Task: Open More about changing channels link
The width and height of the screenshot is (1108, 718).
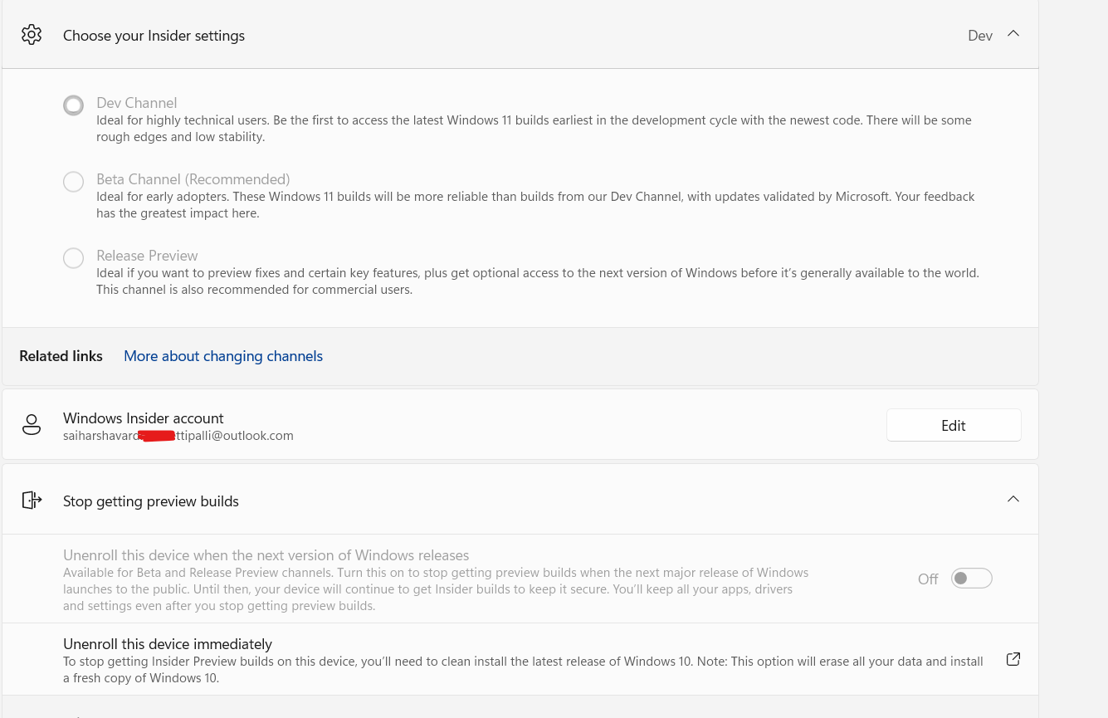Action: [223, 356]
